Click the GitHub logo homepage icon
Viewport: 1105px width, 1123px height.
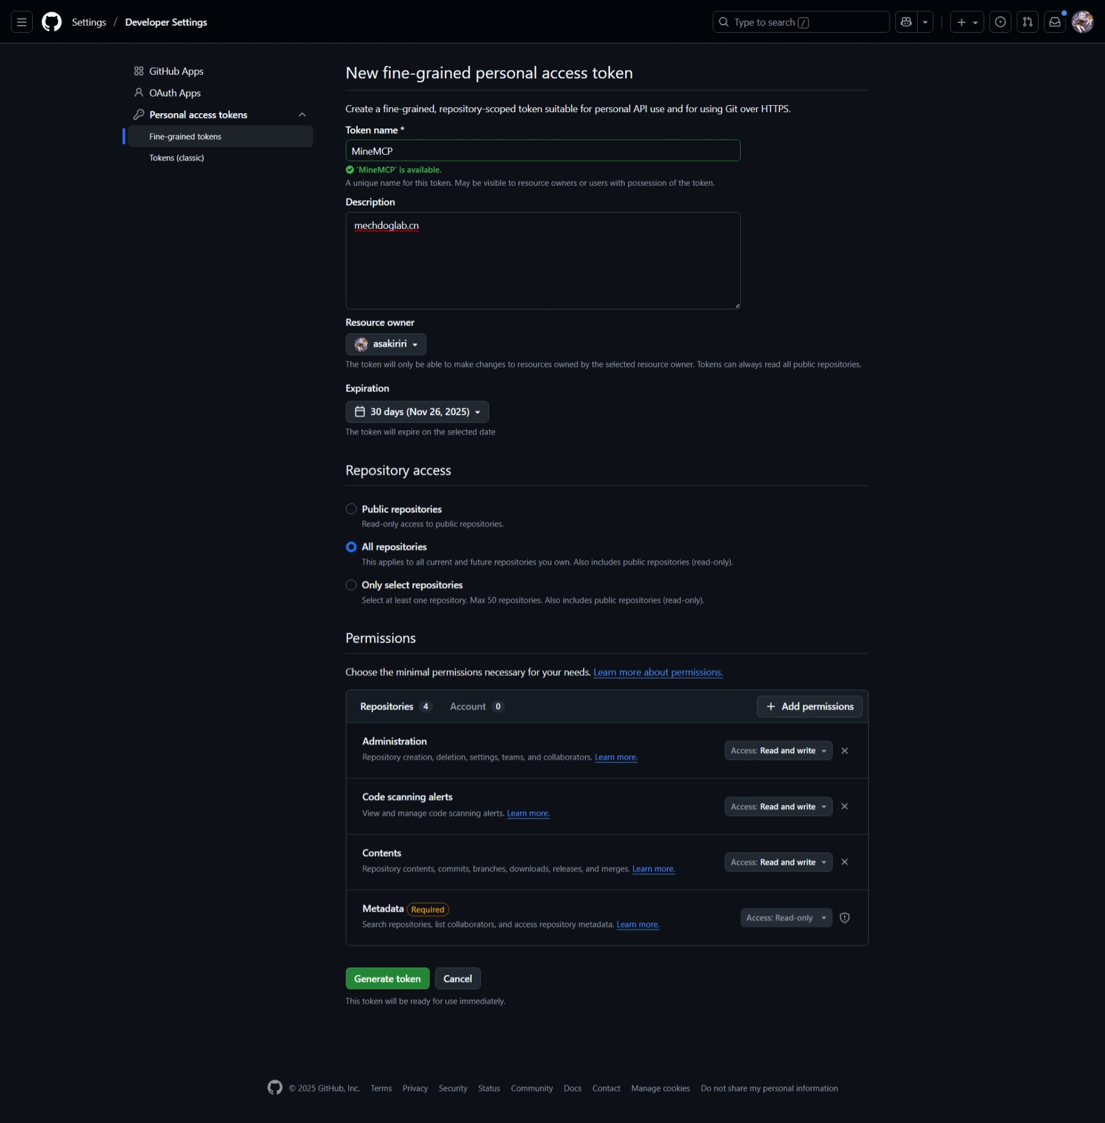click(51, 22)
